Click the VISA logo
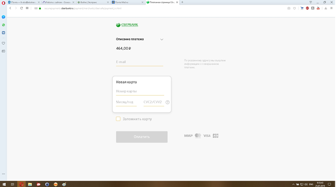 pos(207,136)
